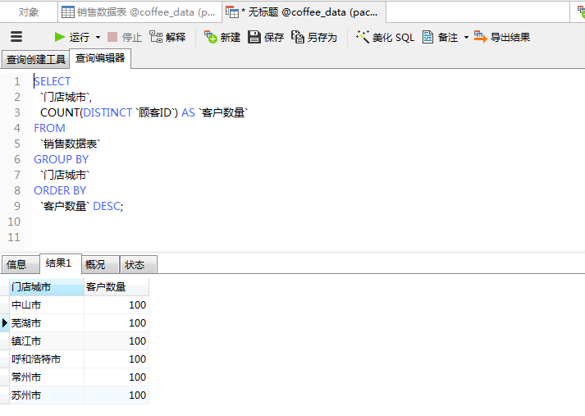Select the 常州市 cell
The width and height of the screenshot is (585, 416).
tap(47, 377)
